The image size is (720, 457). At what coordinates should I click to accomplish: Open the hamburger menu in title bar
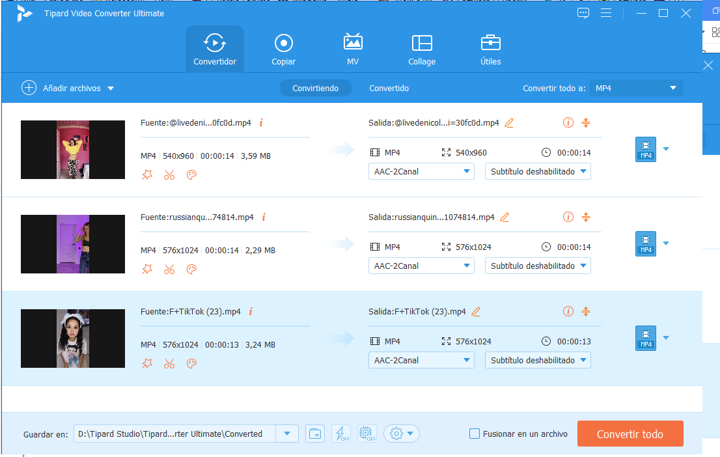(606, 13)
